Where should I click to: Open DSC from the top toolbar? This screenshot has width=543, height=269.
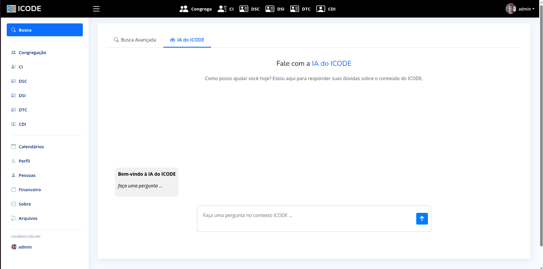click(244, 9)
